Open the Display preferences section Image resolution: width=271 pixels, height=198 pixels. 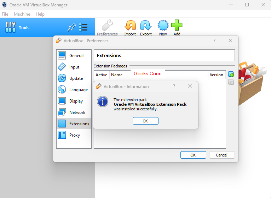[74, 101]
